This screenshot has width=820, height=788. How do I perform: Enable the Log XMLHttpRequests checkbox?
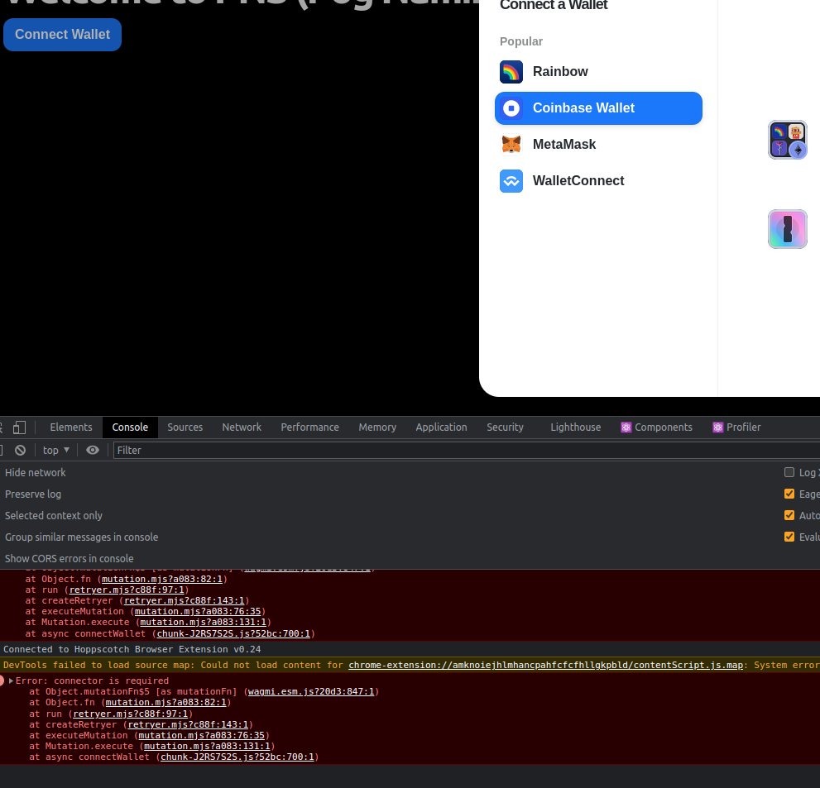point(789,472)
